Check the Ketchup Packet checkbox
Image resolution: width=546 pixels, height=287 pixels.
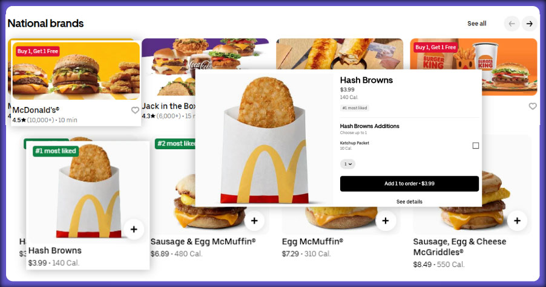pos(475,146)
